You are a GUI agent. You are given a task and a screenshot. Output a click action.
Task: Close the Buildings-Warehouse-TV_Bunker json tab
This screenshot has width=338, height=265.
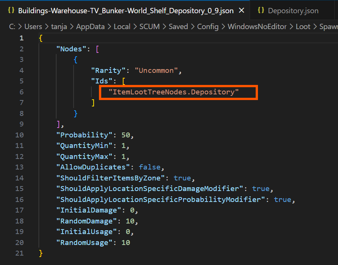click(x=242, y=11)
